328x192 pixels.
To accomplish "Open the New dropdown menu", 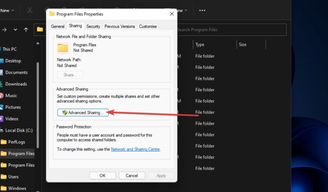I will pos(7,10).
